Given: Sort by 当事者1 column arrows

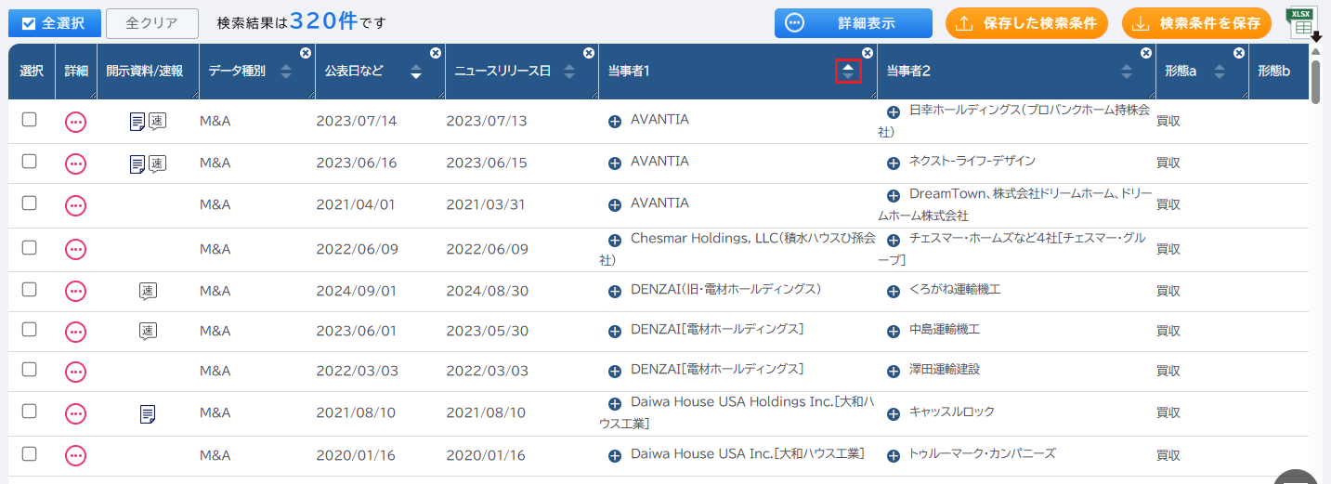Looking at the screenshot, I should point(848,72).
